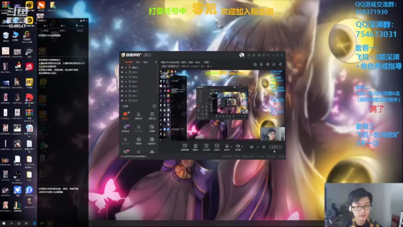
Task: Click the person-shaped tool icon in toolbox
Action: click(x=139, y=116)
